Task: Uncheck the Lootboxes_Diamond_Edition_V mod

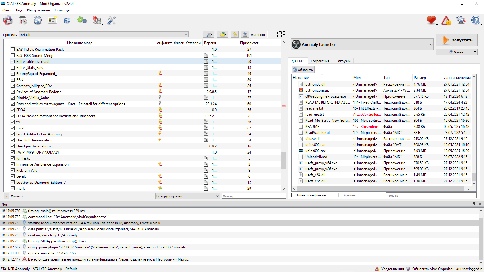Action: (12, 182)
